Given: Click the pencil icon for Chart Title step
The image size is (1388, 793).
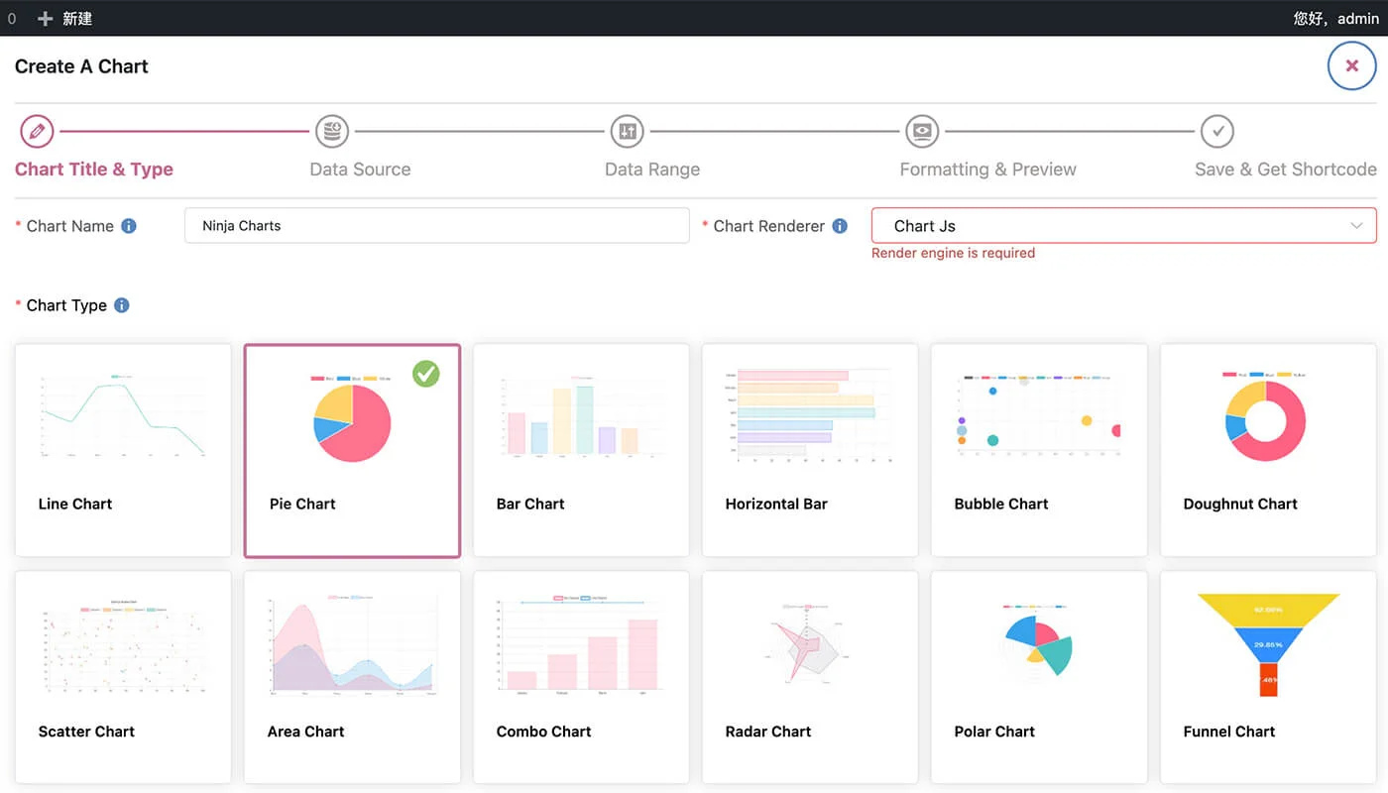Looking at the screenshot, I should pyautogui.click(x=37, y=131).
